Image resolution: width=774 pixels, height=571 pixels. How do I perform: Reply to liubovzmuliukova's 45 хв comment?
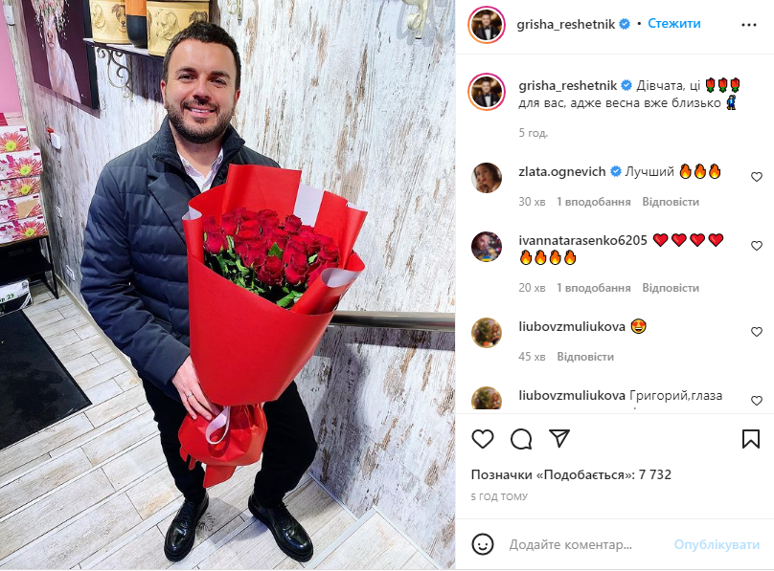pos(585,357)
